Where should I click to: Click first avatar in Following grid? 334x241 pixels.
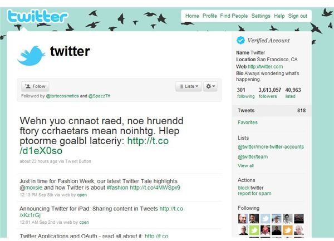[x=243, y=219]
